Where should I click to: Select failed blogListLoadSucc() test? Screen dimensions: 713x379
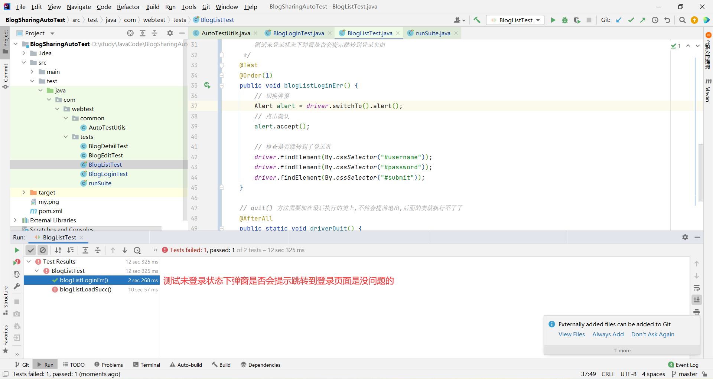(85, 290)
